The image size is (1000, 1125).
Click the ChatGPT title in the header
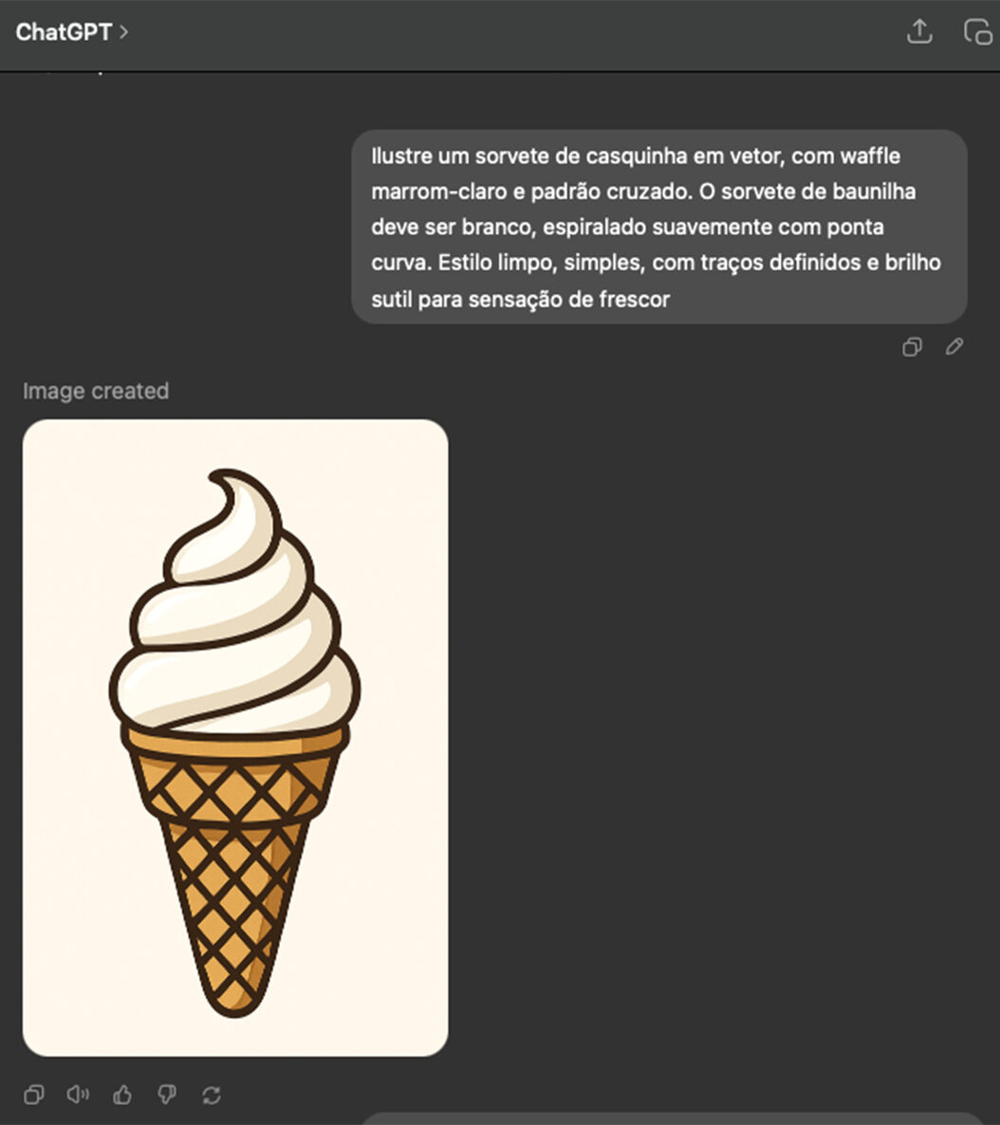(64, 31)
